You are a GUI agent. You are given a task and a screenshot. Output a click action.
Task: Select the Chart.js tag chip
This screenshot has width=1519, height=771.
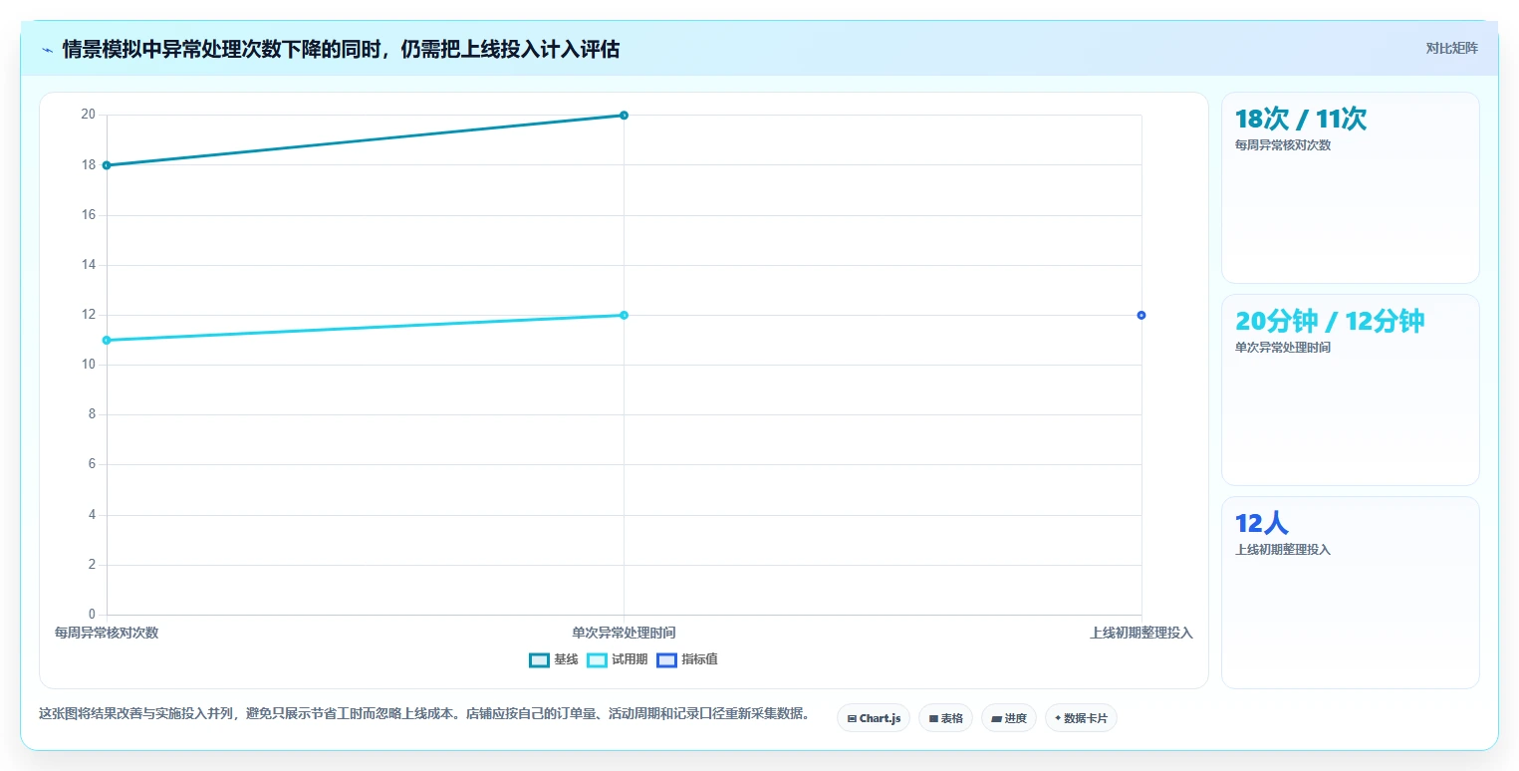tap(874, 718)
